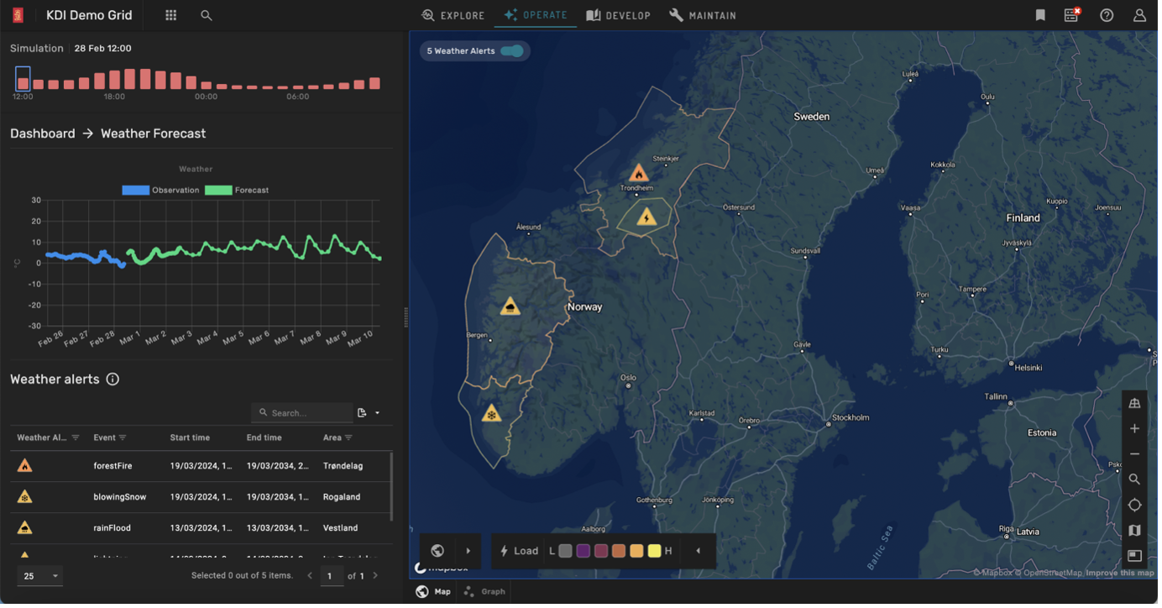Go to previous table page

311,577
